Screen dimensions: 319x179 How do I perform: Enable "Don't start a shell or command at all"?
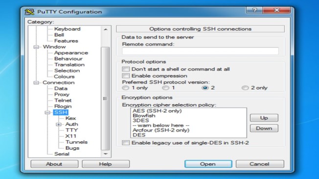coord(126,69)
